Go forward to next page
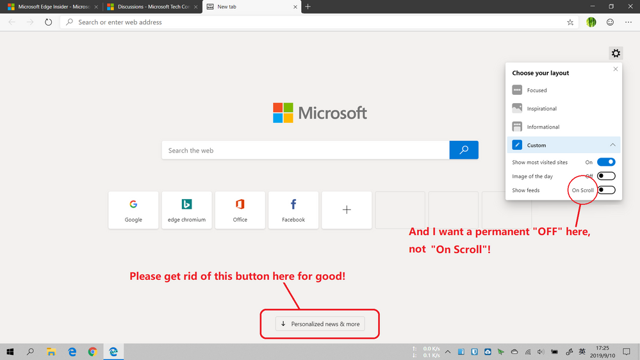The height and width of the screenshot is (360, 640). point(30,22)
